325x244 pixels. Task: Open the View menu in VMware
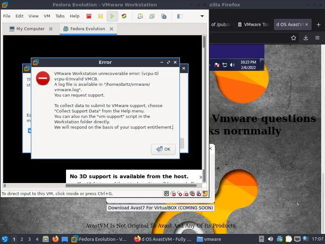coord(33,16)
